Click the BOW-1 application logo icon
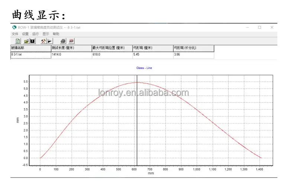This screenshot has width=287, height=186. click(14, 27)
